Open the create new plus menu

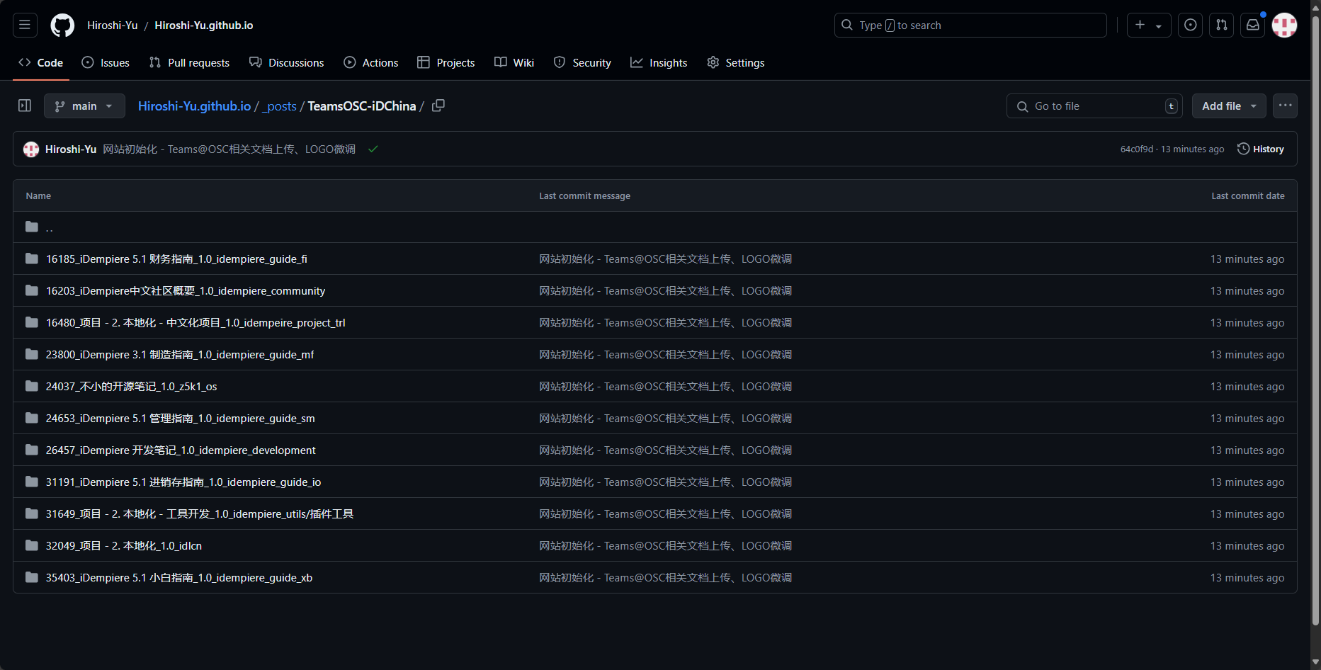click(x=1149, y=25)
